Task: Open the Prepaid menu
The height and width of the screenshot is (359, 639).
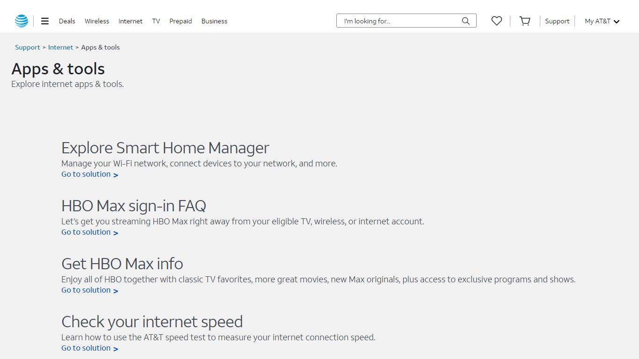Action: [181, 21]
